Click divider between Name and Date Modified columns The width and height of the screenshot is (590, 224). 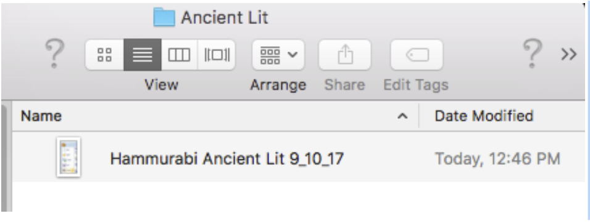tap(419, 116)
